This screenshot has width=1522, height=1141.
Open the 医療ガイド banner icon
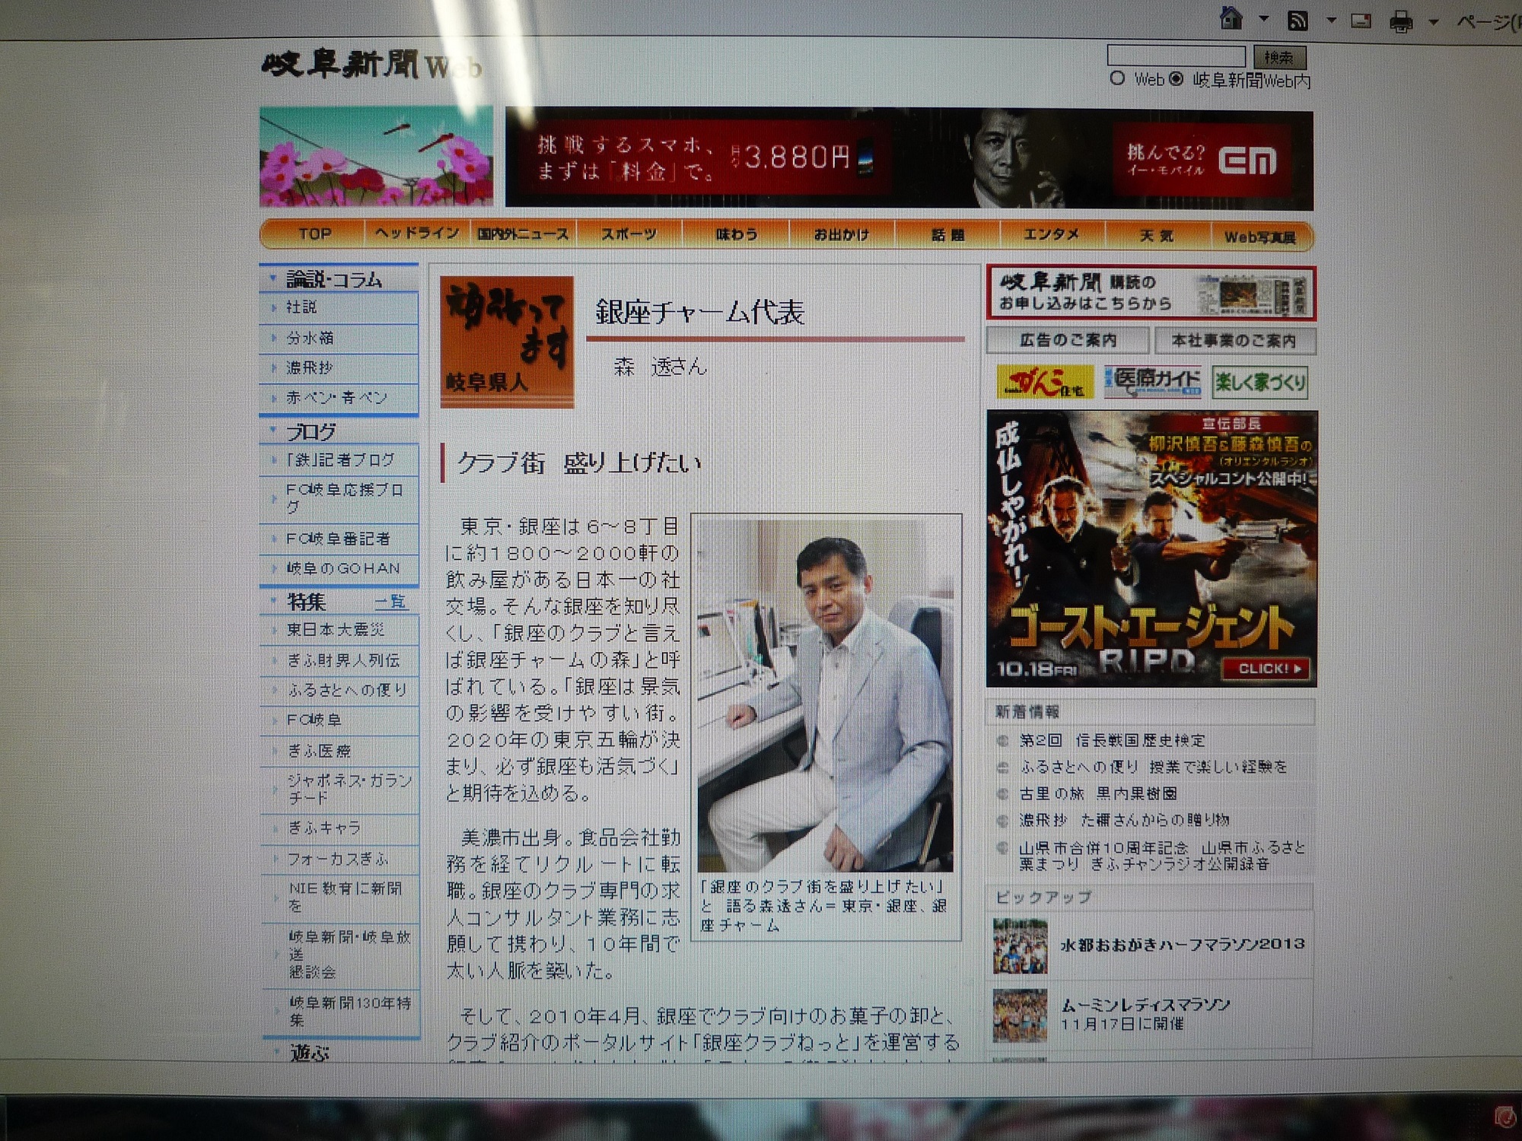[1152, 382]
